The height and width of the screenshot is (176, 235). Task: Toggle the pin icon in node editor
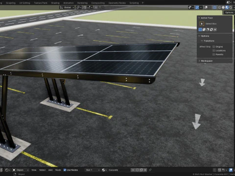(150, 170)
